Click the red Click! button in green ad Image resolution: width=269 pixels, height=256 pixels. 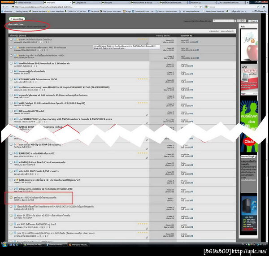pos(249,142)
